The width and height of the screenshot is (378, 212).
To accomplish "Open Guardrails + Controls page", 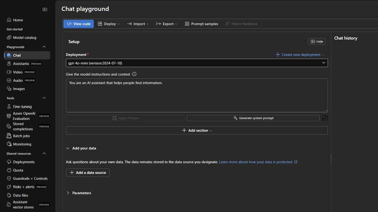I will coord(30,179).
